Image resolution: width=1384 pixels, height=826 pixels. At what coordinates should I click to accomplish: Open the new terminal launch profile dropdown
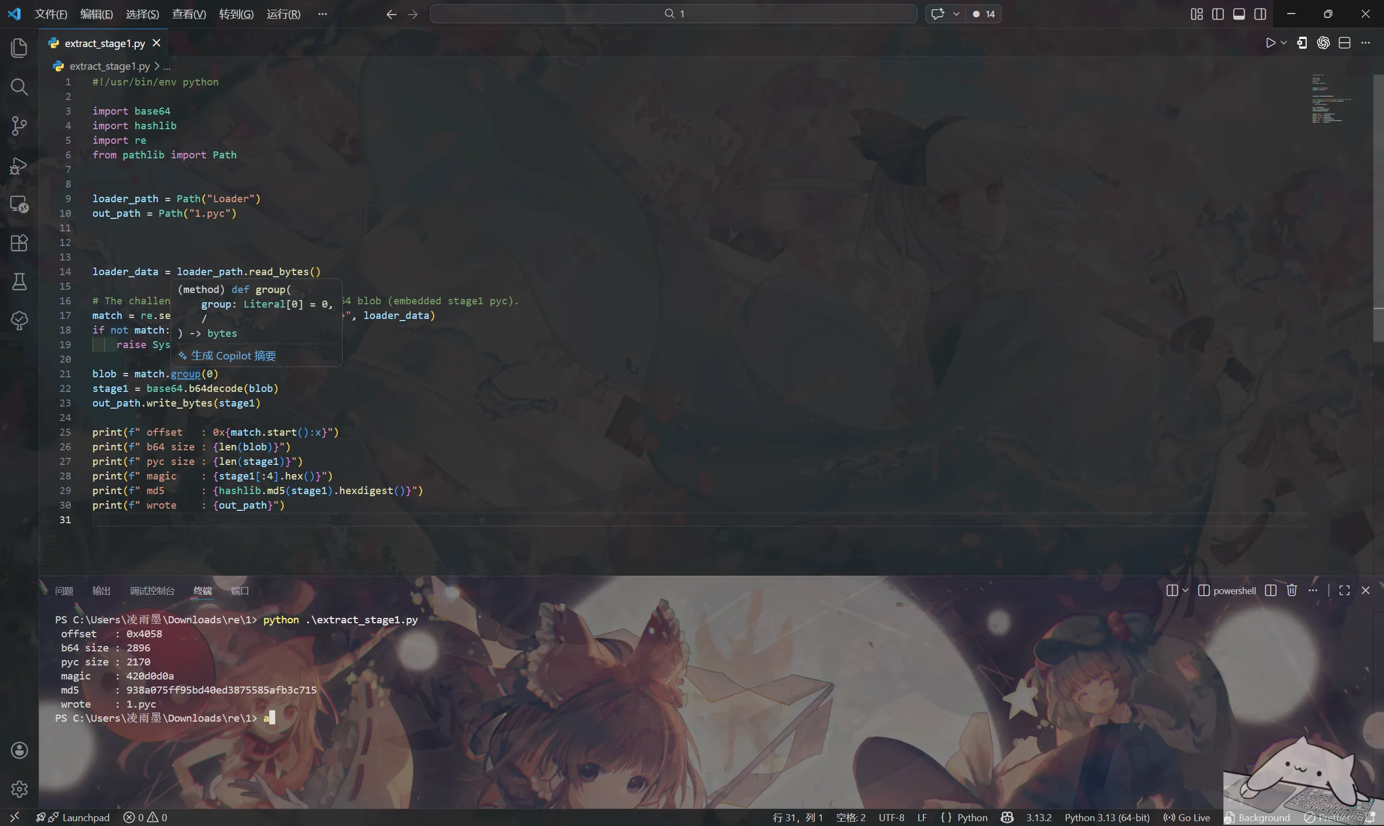pos(1186,590)
